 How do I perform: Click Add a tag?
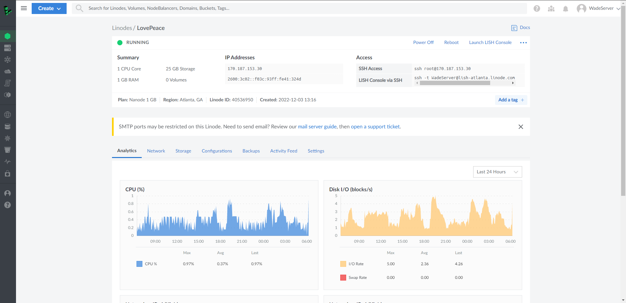511,100
